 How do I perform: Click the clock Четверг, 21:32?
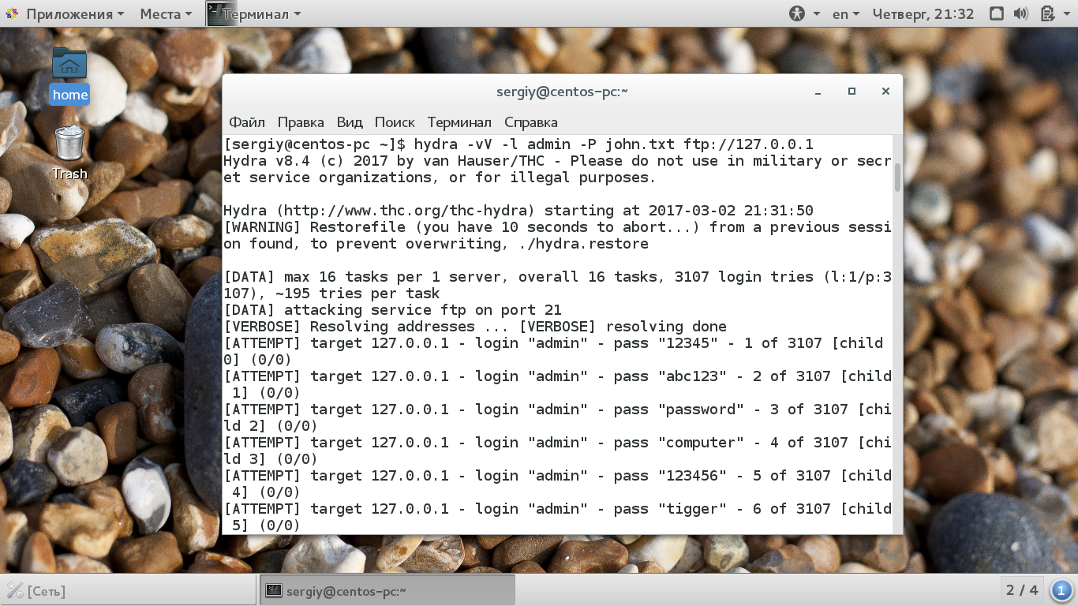(x=923, y=14)
